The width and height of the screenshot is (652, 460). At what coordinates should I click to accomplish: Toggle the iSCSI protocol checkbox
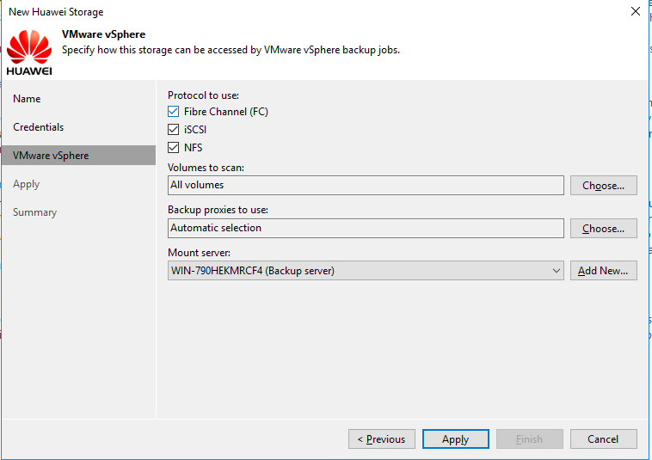pos(174,130)
